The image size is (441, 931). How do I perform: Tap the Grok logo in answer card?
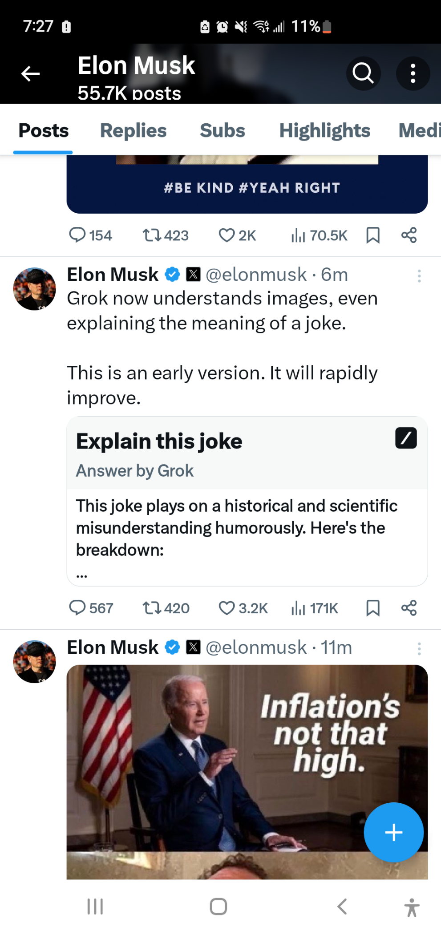pyautogui.click(x=406, y=438)
